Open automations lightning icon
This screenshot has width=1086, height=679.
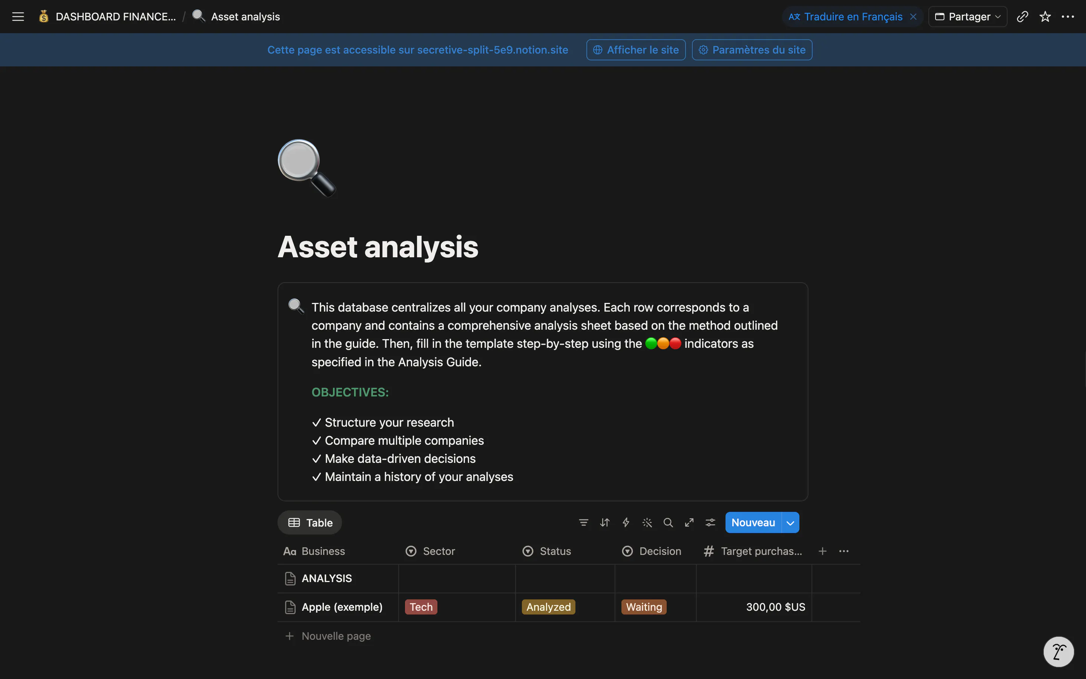[626, 522]
